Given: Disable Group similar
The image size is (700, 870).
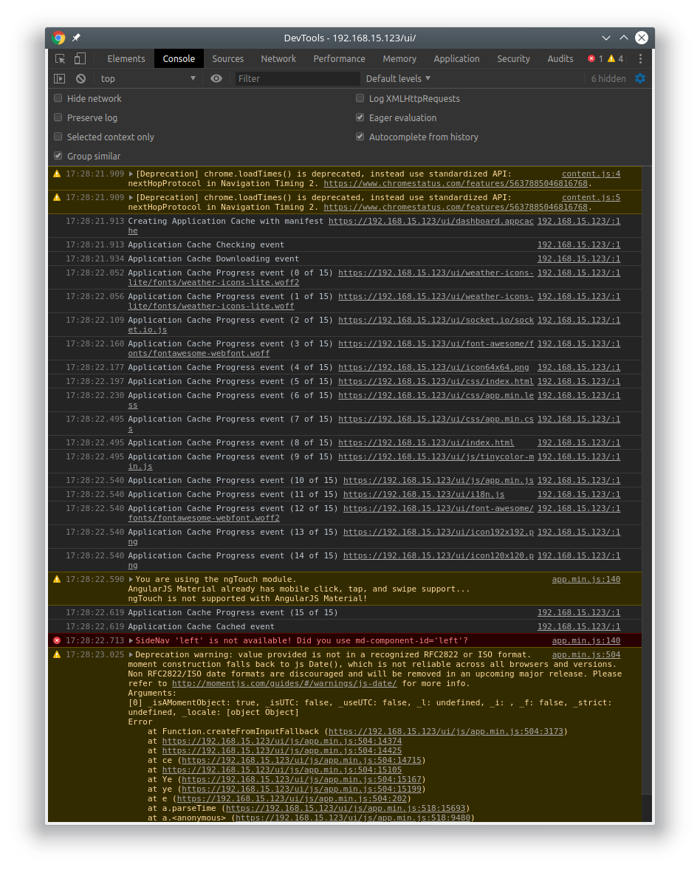Looking at the screenshot, I should point(58,156).
